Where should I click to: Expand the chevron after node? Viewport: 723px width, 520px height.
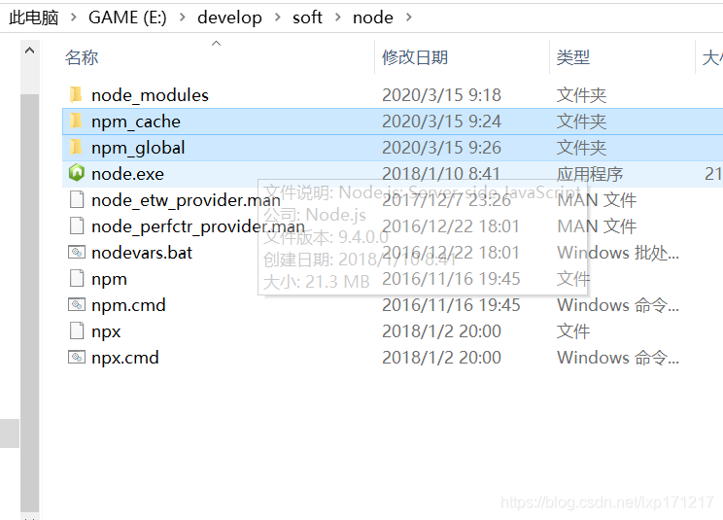pyautogui.click(x=408, y=17)
